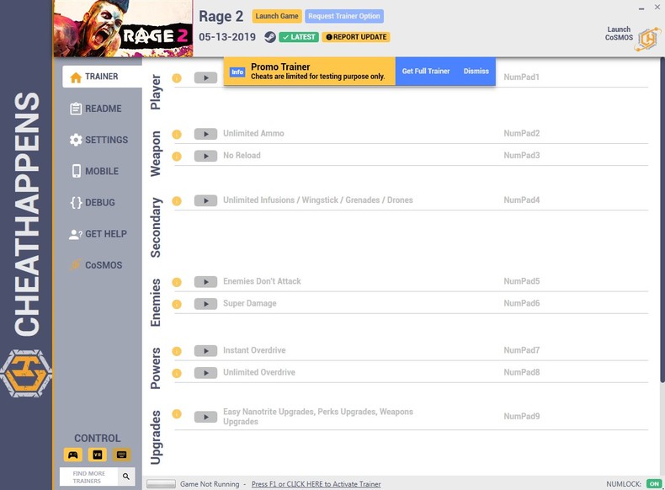Viewport: 665px width, 490px height.
Task: Toggle the Super Damage cheat
Action: (x=205, y=304)
